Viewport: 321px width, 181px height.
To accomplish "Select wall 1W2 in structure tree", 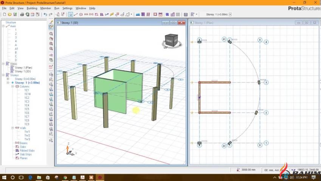I will pos(27,135).
